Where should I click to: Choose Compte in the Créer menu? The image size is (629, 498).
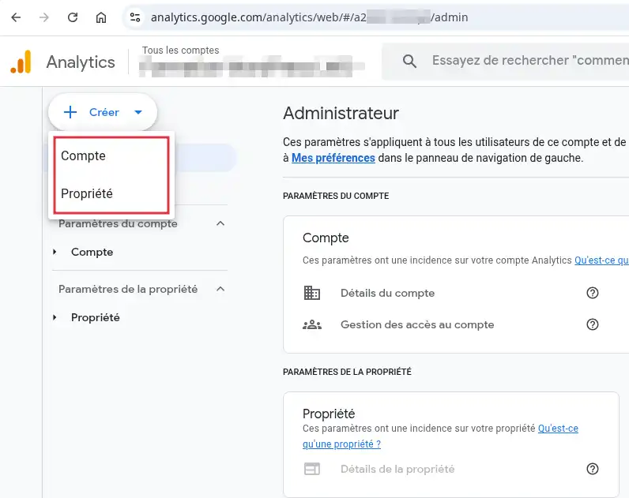tap(111, 155)
